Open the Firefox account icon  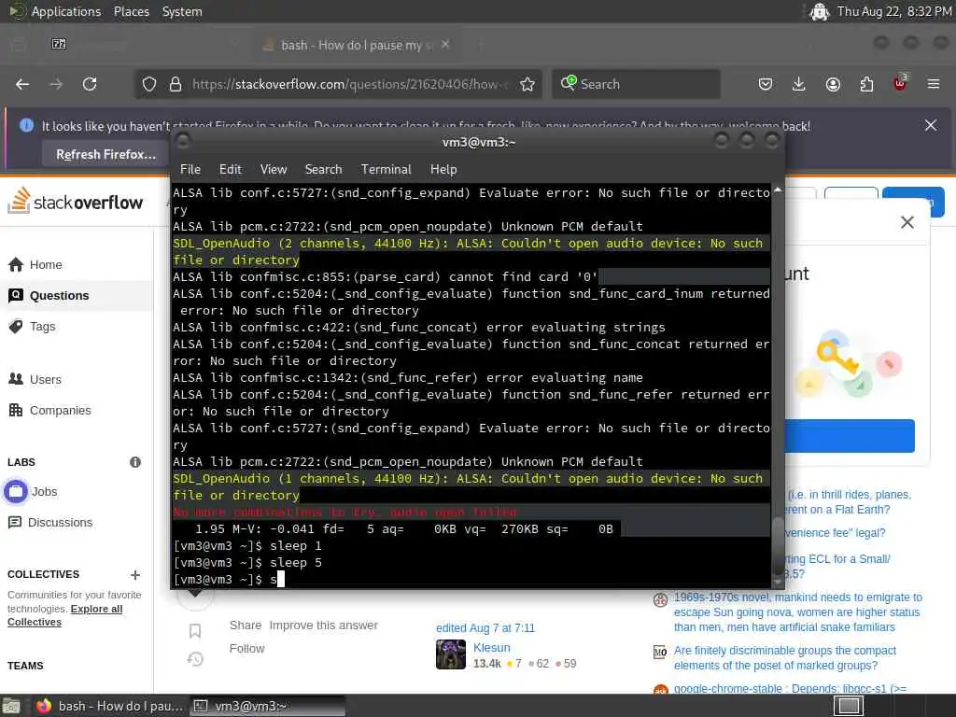(833, 84)
